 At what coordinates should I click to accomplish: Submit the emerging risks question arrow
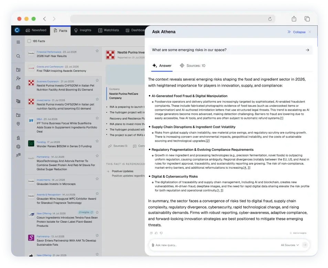tap(307, 50)
